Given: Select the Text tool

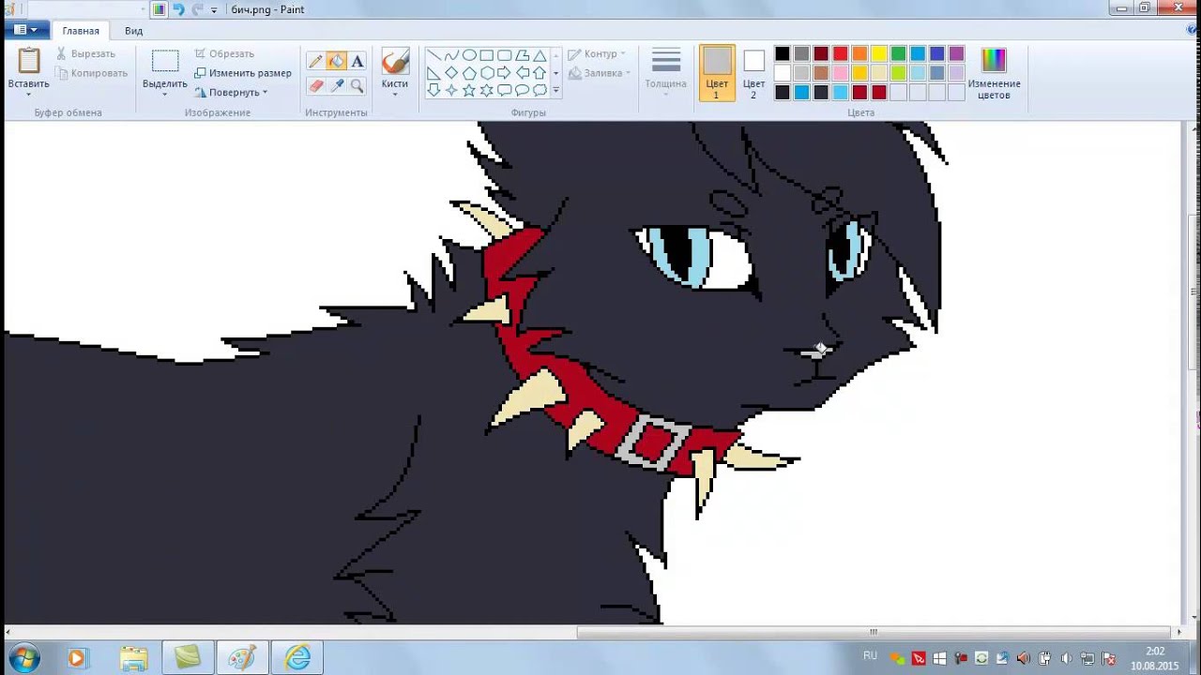Looking at the screenshot, I should [x=357, y=61].
